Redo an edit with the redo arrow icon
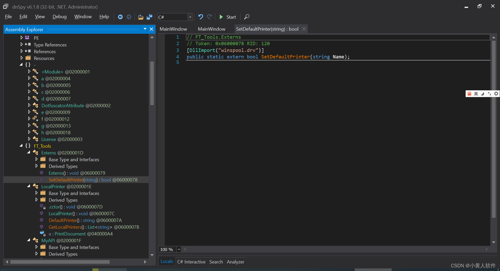The image size is (500, 271). (x=210, y=17)
